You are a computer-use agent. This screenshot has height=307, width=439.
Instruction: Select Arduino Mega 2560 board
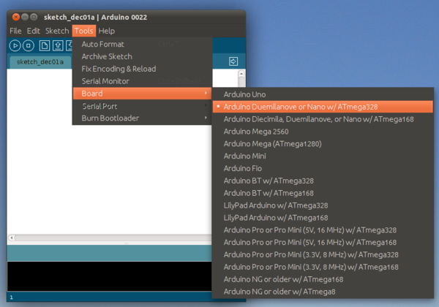click(x=323, y=132)
